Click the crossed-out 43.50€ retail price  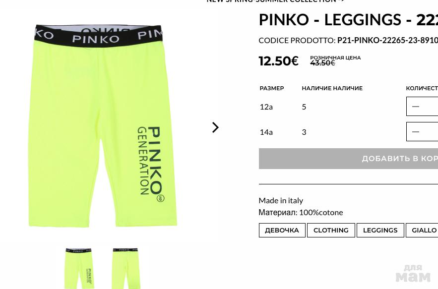(x=322, y=63)
